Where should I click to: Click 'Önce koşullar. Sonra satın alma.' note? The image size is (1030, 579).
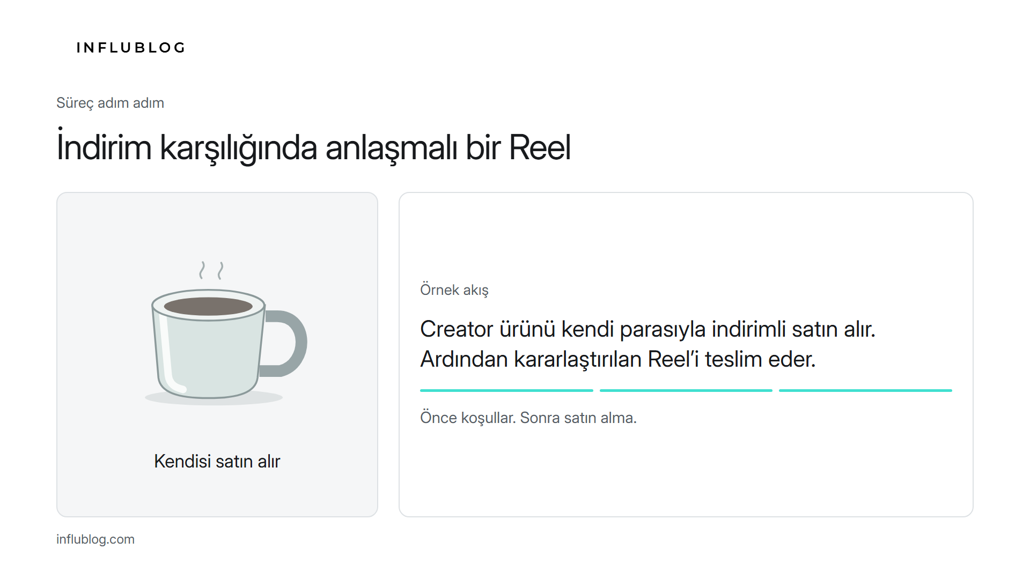(x=528, y=418)
